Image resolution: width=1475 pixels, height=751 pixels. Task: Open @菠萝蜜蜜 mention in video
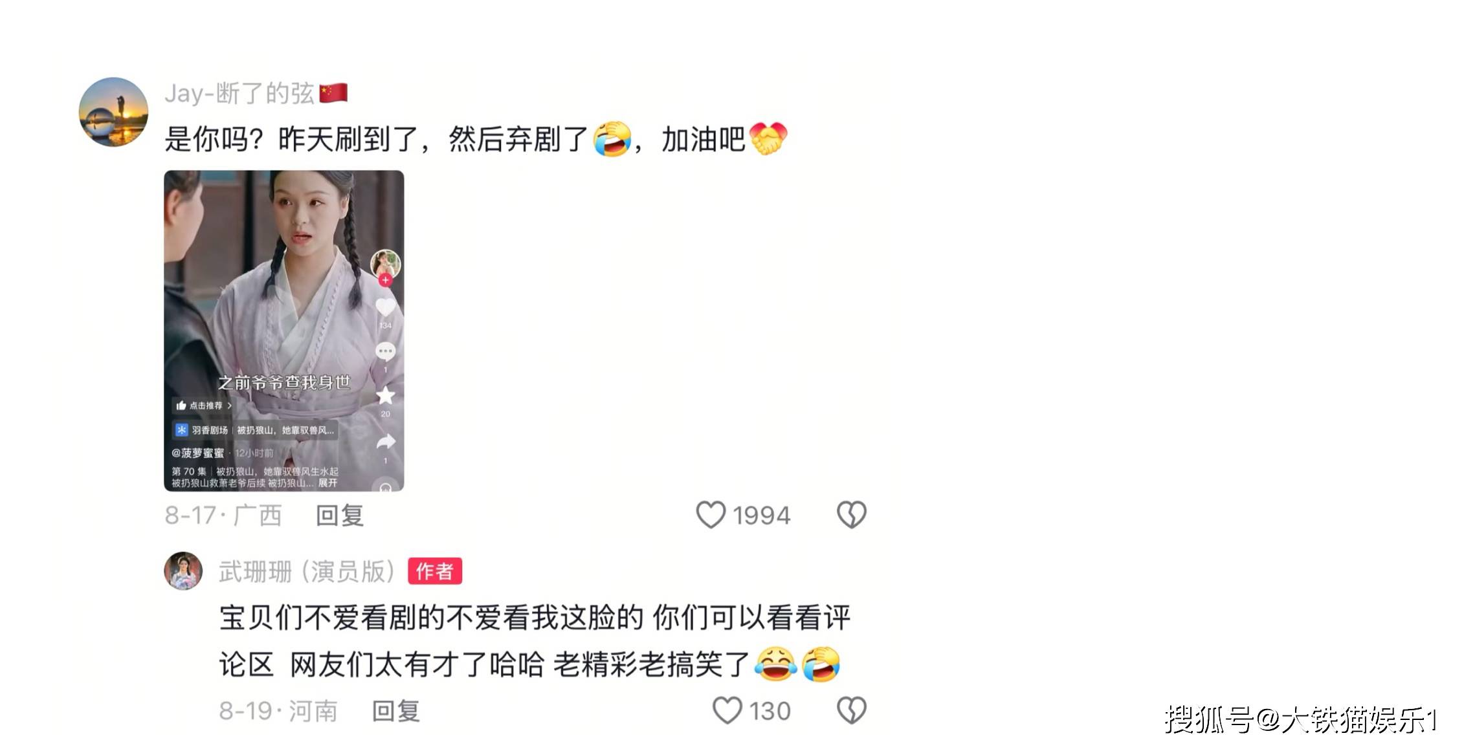(198, 453)
